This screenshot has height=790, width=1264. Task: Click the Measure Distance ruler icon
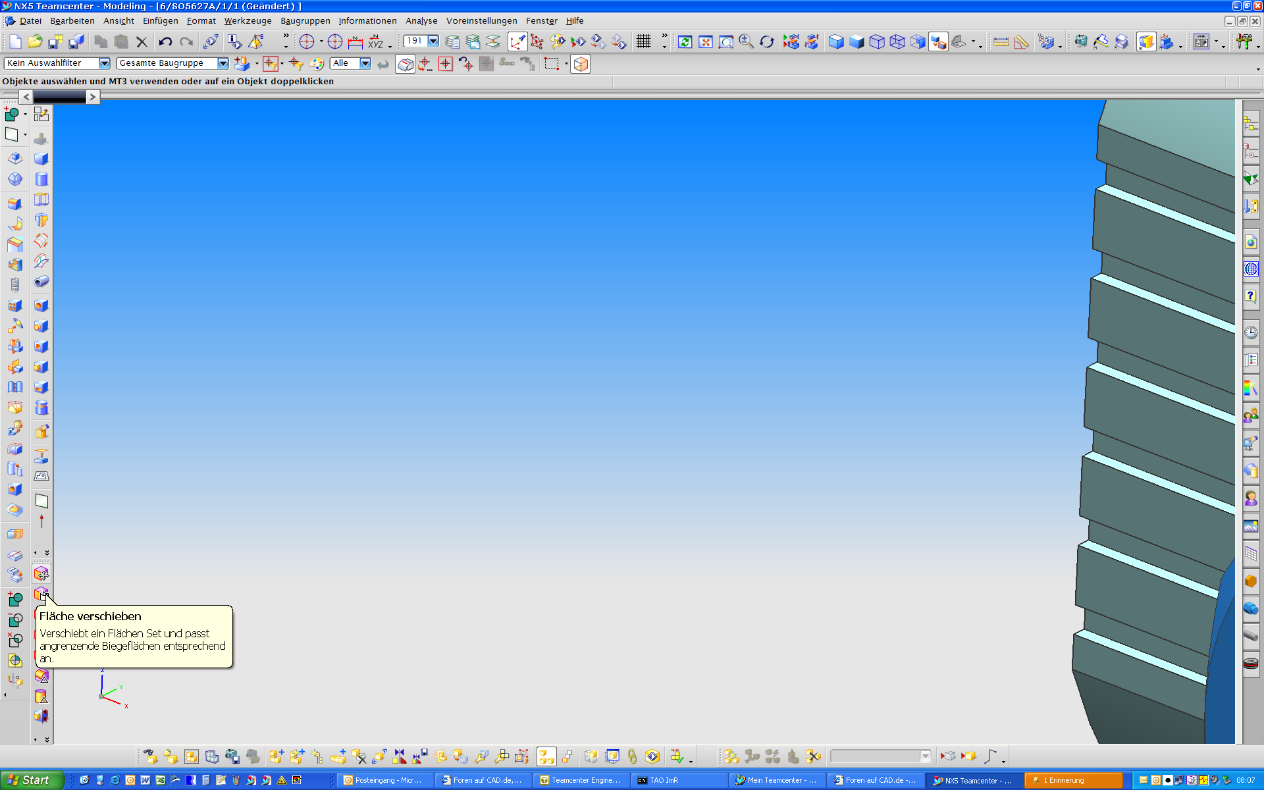tap(1001, 42)
